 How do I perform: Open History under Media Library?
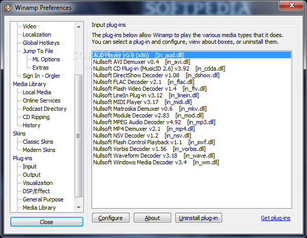(x=31, y=125)
